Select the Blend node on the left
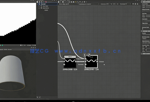The height and width of the screenshot is (102, 150). coord(70,62)
